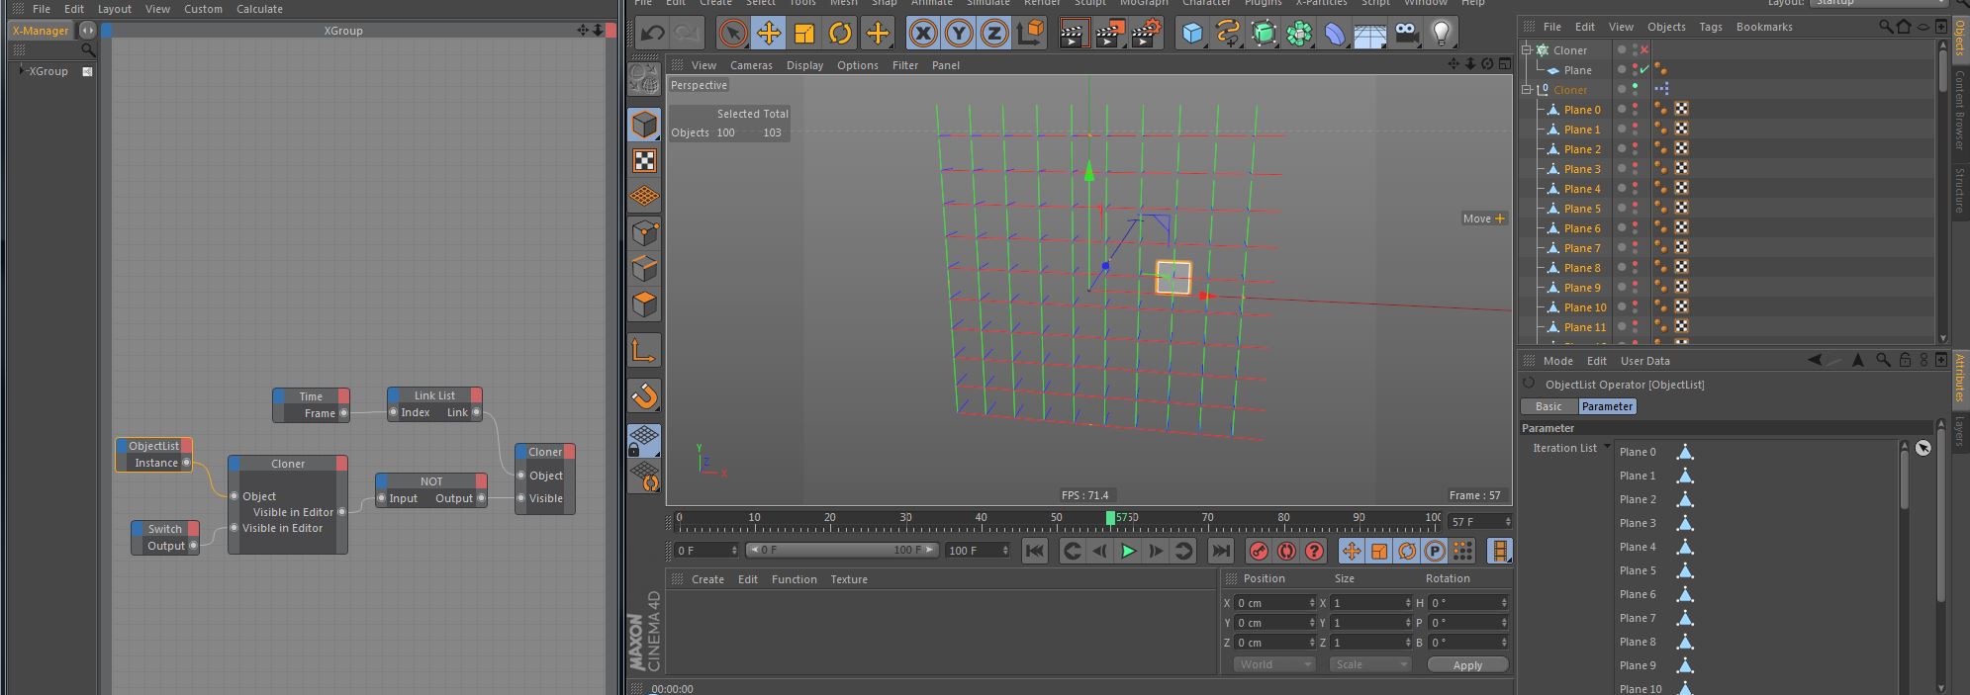This screenshot has width=1970, height=695.
Task: Collapse the orange Cloner null node
Action: (x=1527, y=89)
